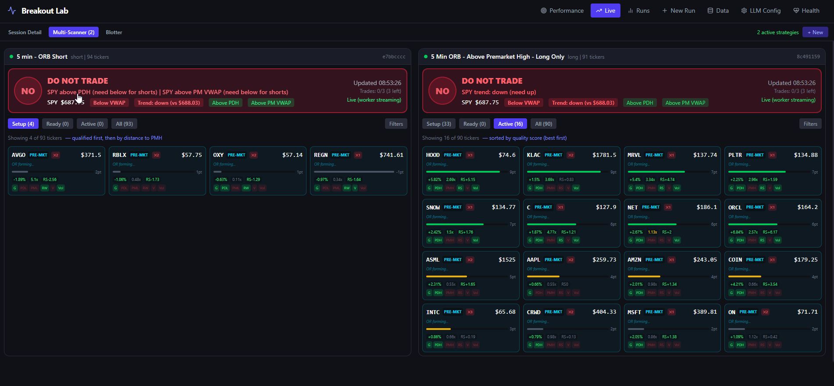Click the Breakout Lab pulse logo icon
Image resolution: width=834 pixels, height=386 pixels.
[12, 11]
